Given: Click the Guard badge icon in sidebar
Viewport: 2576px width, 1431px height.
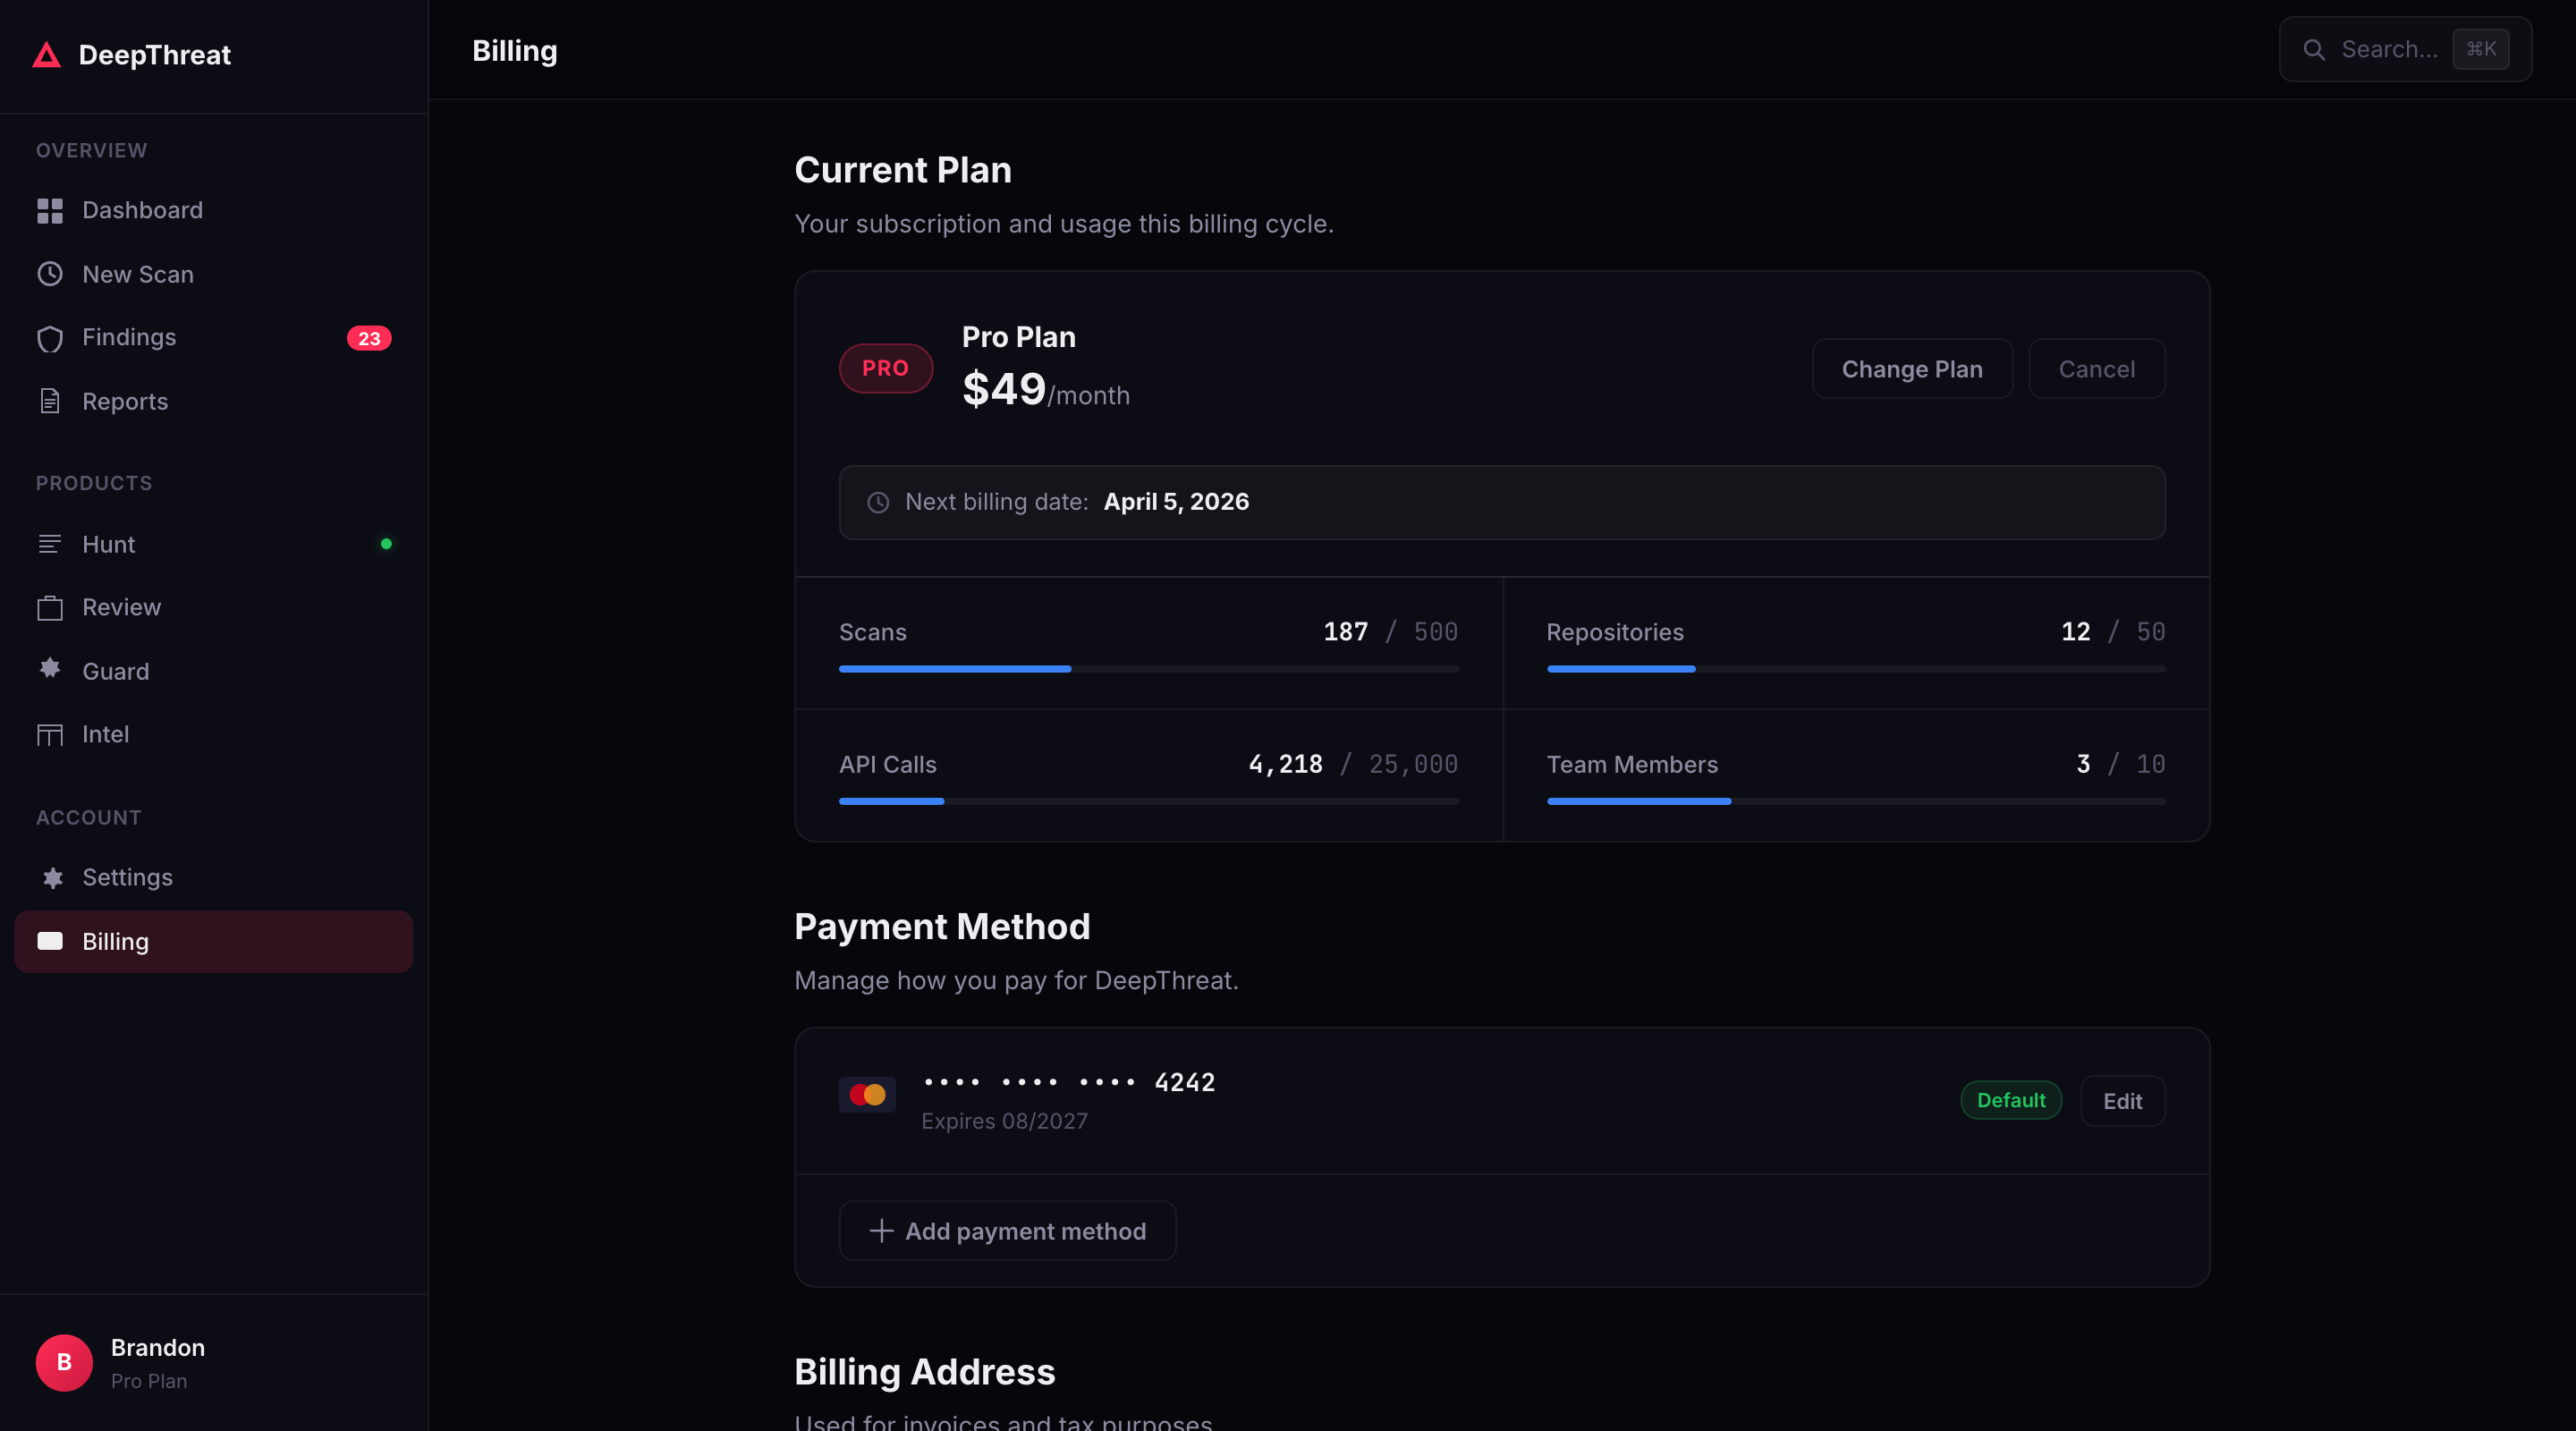Looking at the screenshot, I should pyautogui.click(x=50, y=669).
